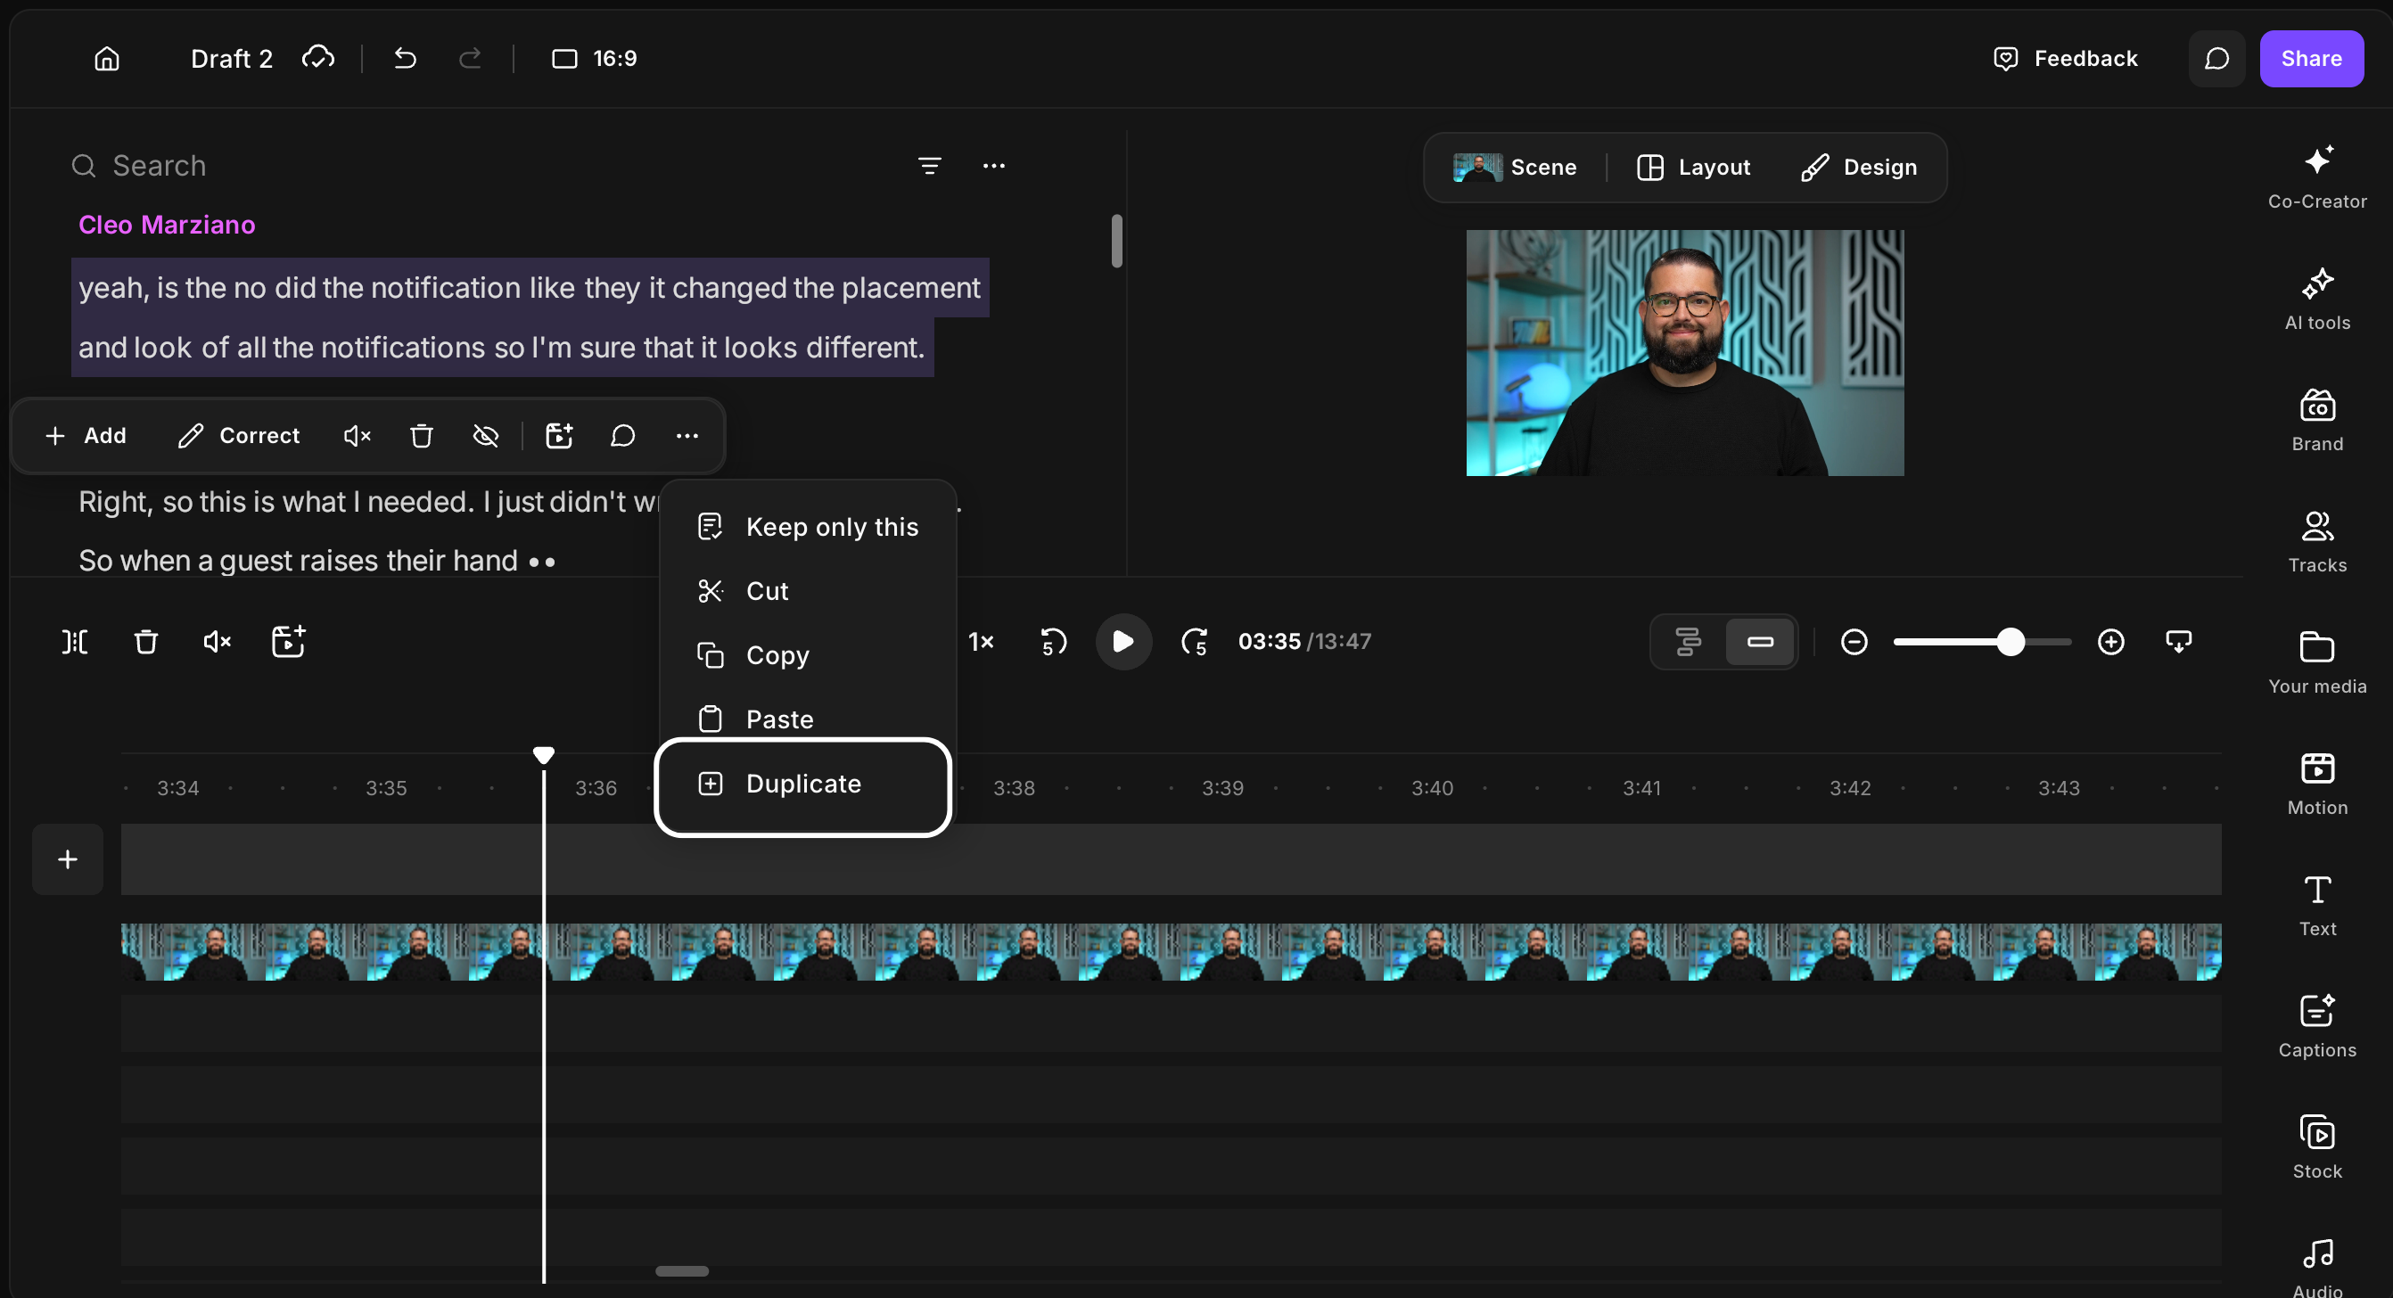Open the Motion panel
The height and width of the screenshot is (1298, 2393).
(x=2317, y=784)
